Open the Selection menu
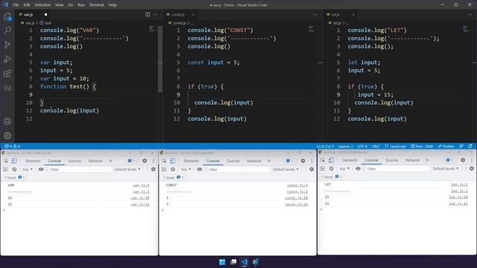477x268 pixels. coord(42,5)
